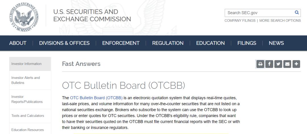307x134 pixels.
Task: Open the ABOUT menu
Action: pos(18,43)
